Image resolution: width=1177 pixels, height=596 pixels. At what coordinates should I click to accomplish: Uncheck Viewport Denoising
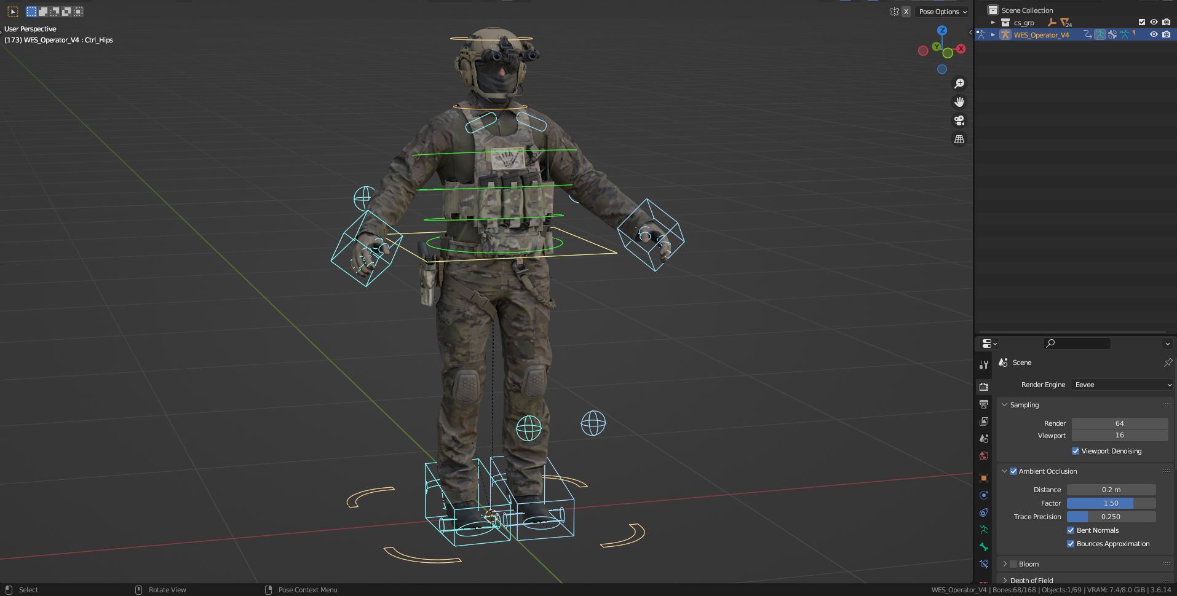point(1076,451)
